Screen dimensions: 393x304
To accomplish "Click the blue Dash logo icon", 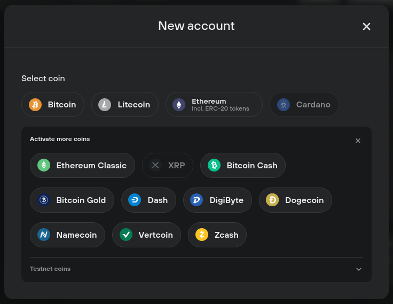I will click(135, 200).
